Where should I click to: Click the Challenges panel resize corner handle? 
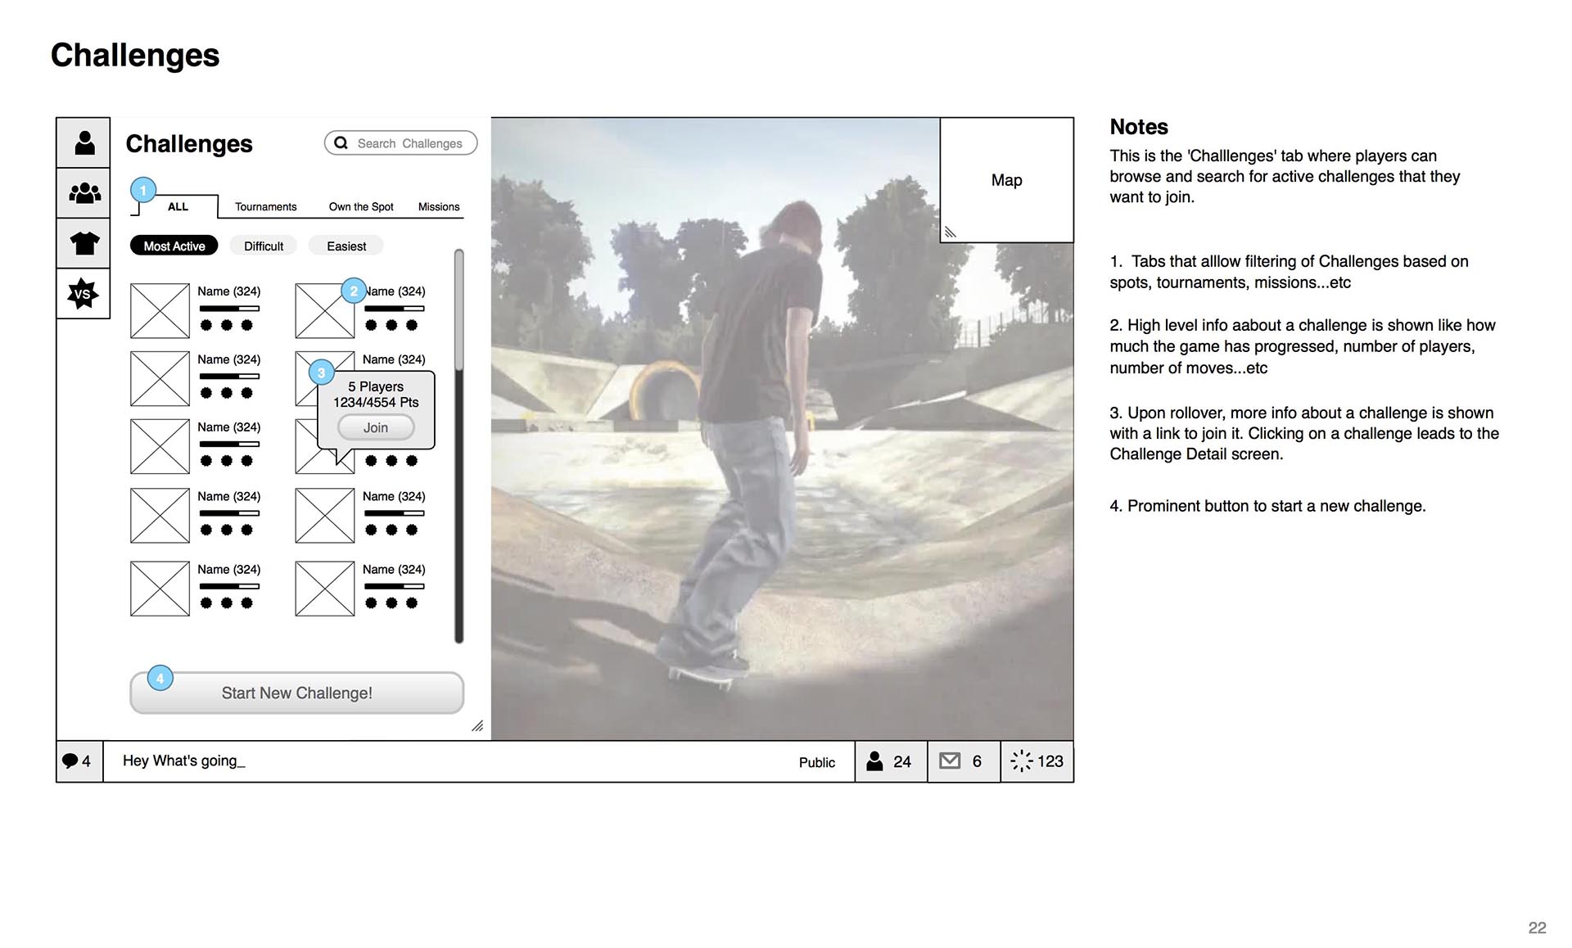point(477,726)
